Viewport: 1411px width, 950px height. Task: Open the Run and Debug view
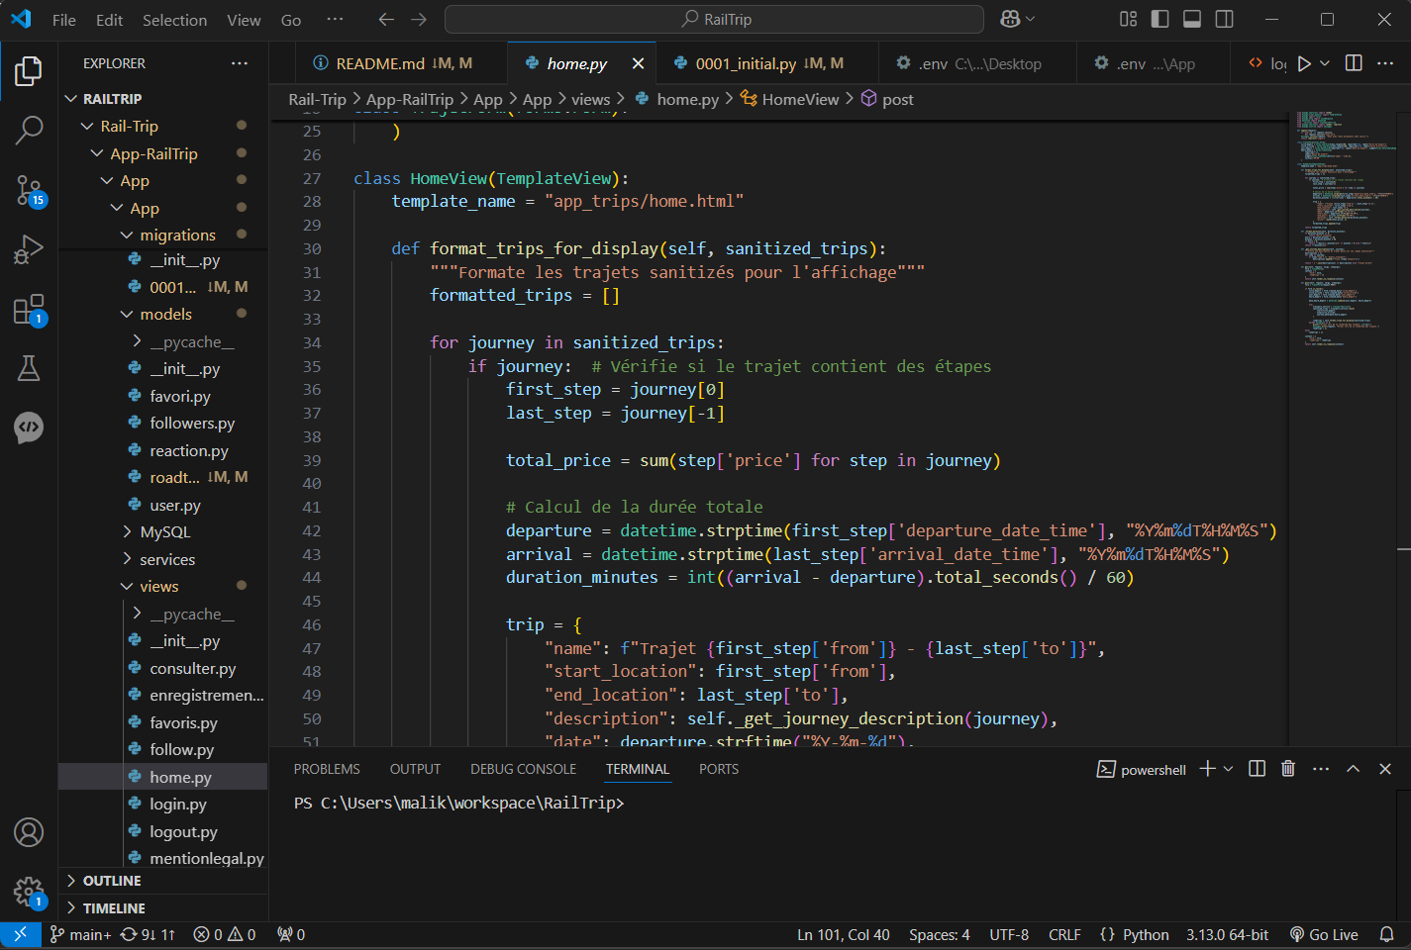coord(29,249)
